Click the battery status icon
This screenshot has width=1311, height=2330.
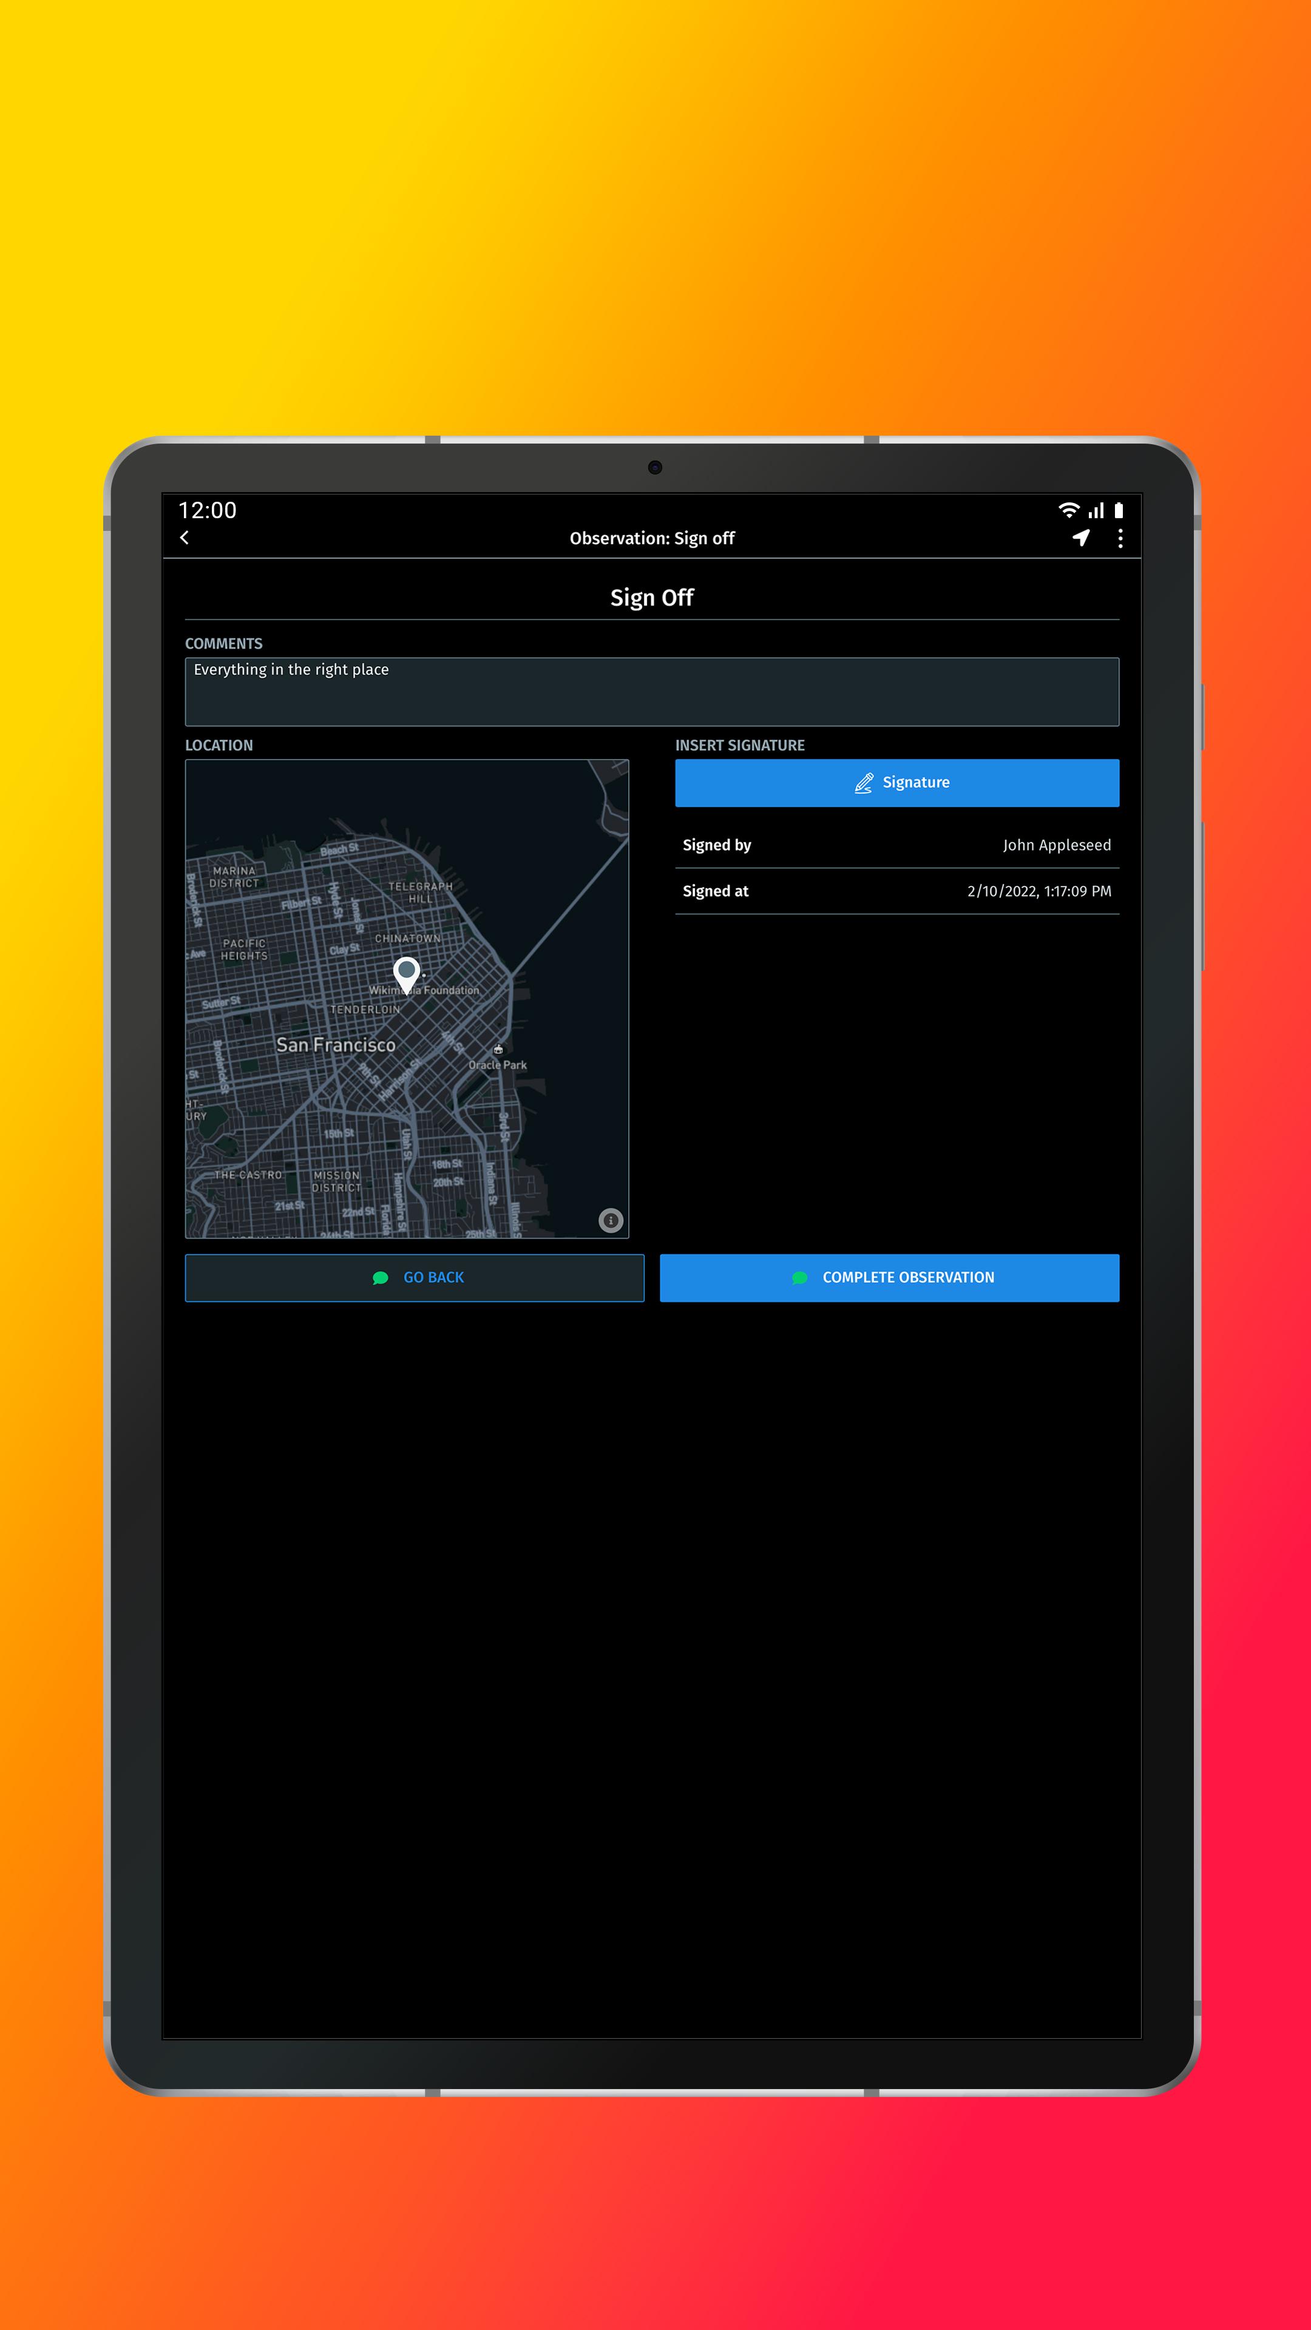1118,510
